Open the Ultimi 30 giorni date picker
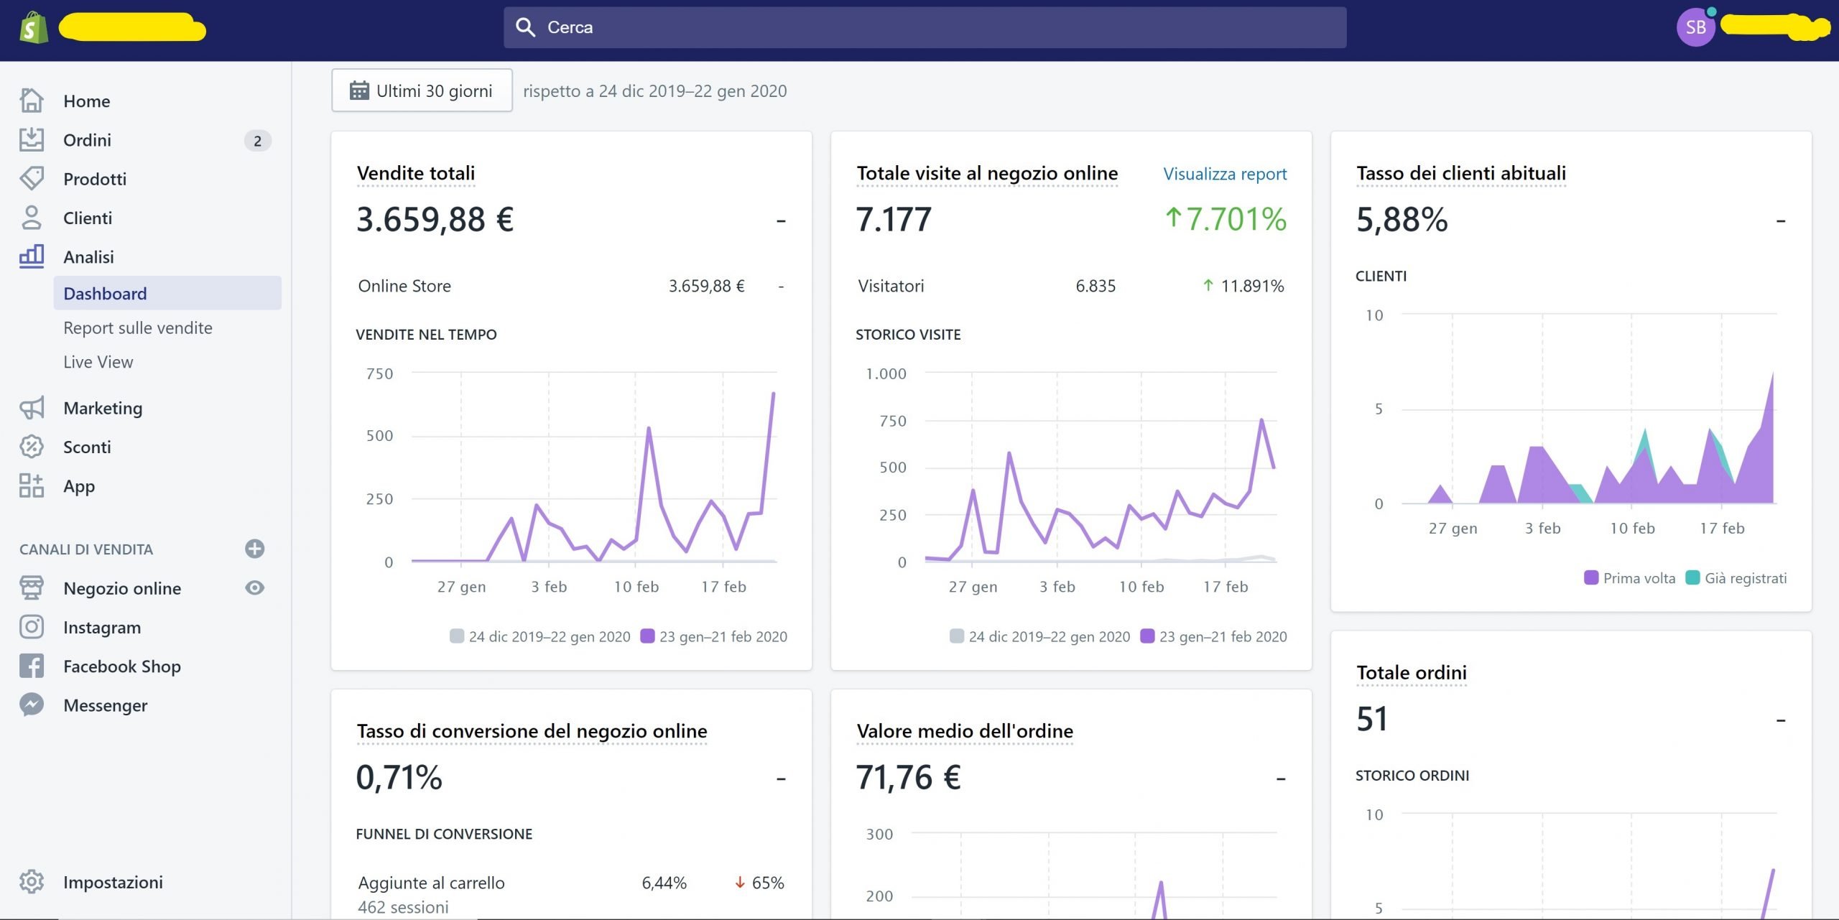The height and width of the screenshot is (920, 1839). coord(422,90)
